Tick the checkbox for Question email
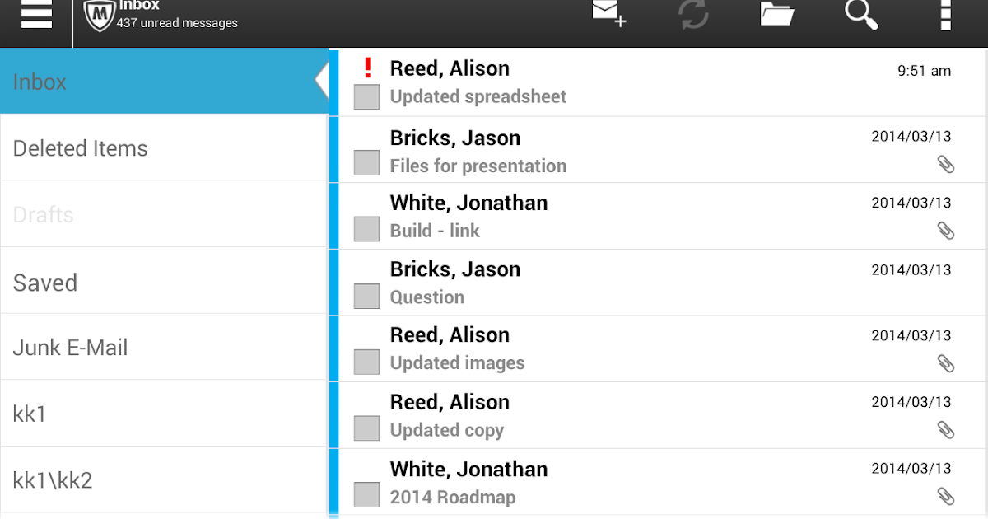Image resolution: width=988 pixels, height=519 pixels. 366,297
